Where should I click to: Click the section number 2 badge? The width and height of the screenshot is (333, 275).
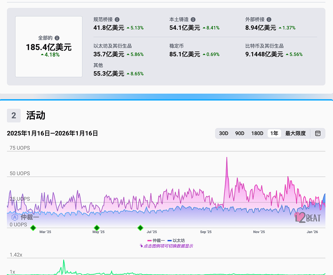(x=14, y=115)
